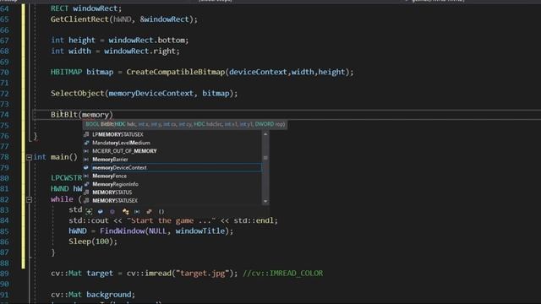Image resolution: width=541 pixels, height=304 pixels.
Task: Click the SelectObject call on line 72
Action: coord(77,94)
